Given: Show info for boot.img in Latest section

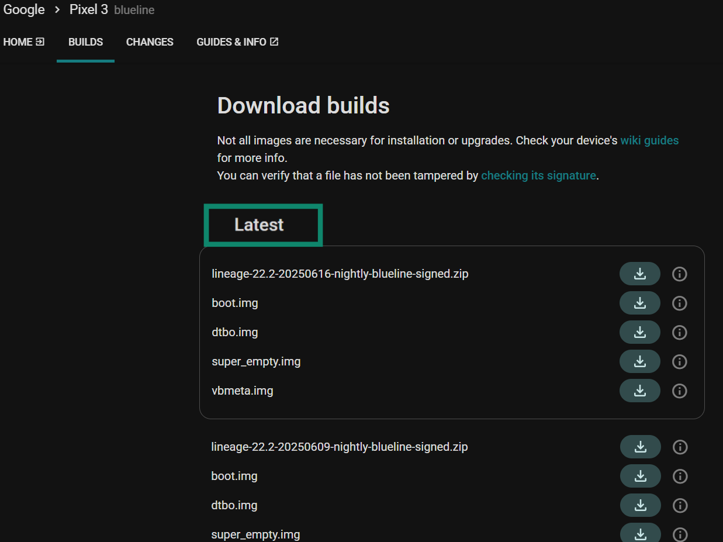Looking at the screenshot, I should (679, 302).
